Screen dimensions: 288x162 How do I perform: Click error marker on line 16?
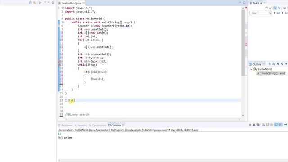pos(59,61)
